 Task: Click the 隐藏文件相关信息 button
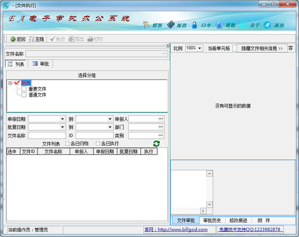point(262,48)
